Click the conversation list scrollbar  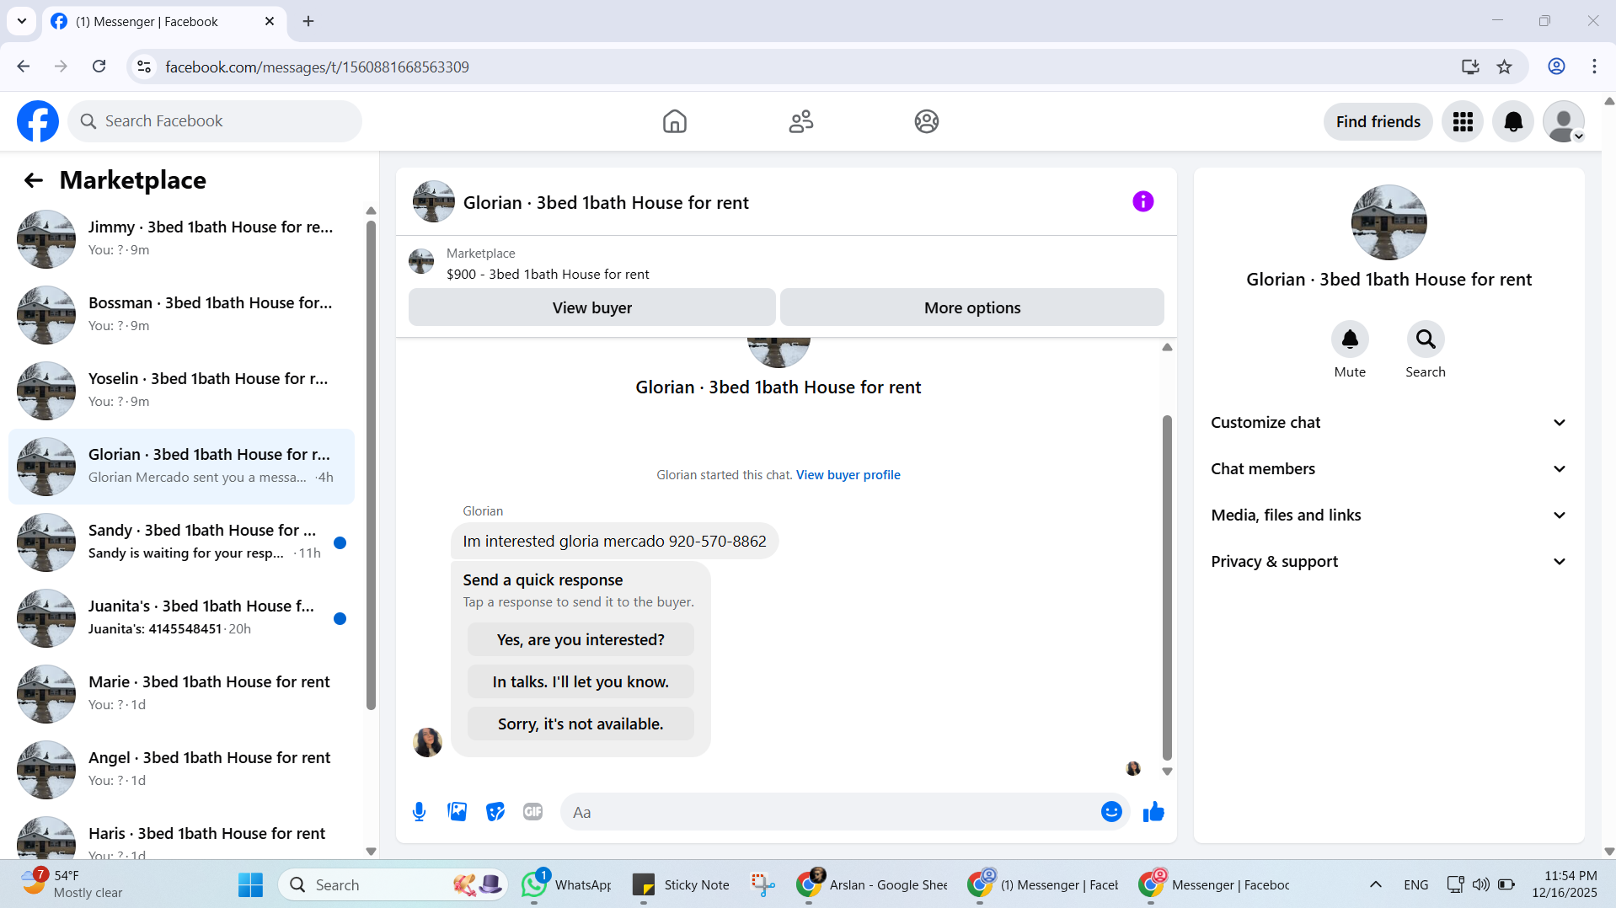pyautogui.click(x=371, y=463)
